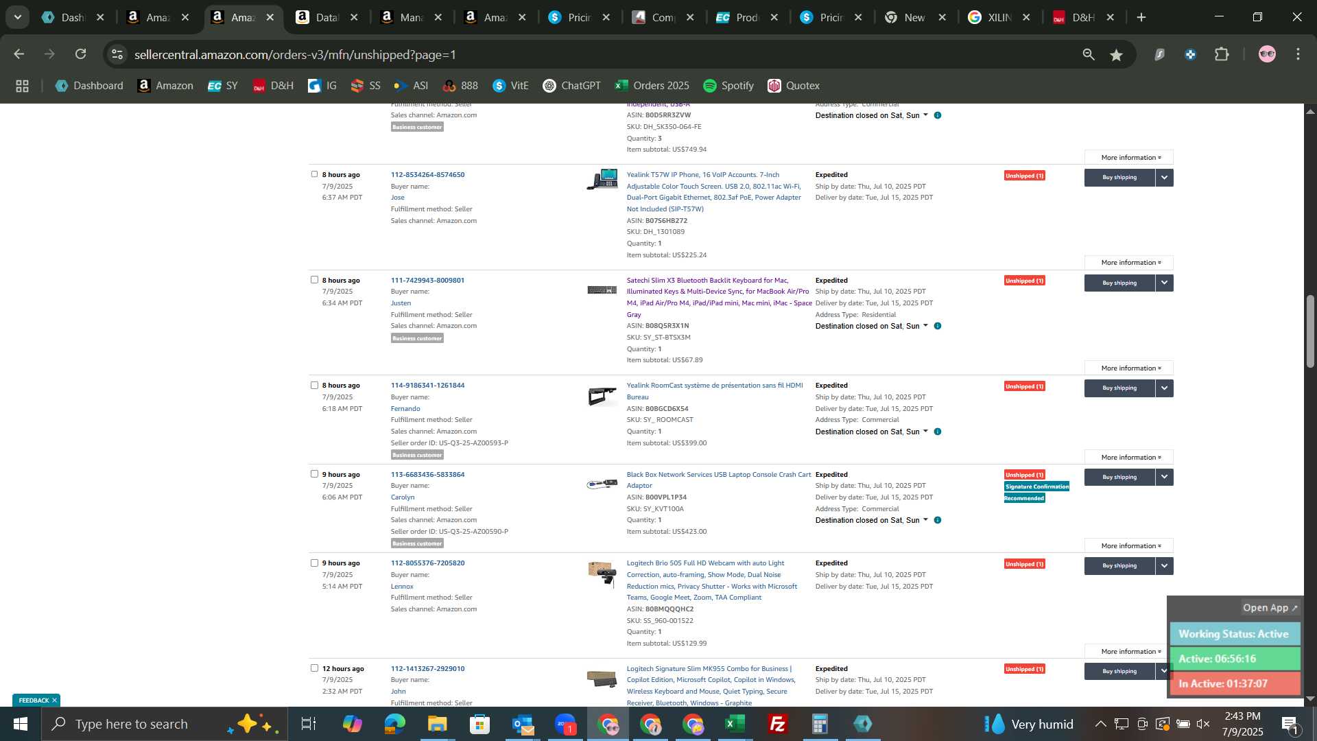Expand Buy shipping dropdown for Logitech Brio order
This screenshot has height=741, width=1317.
(1164, 566)
